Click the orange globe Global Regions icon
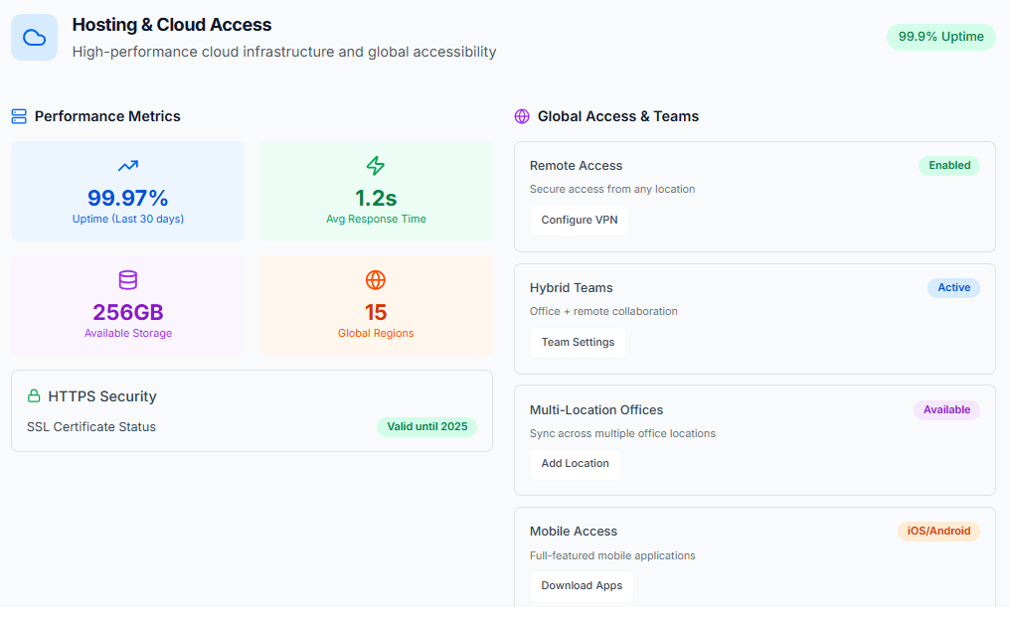Image resolution: width=1010 pixels, height=617 pixels. [x=376, y=280]
